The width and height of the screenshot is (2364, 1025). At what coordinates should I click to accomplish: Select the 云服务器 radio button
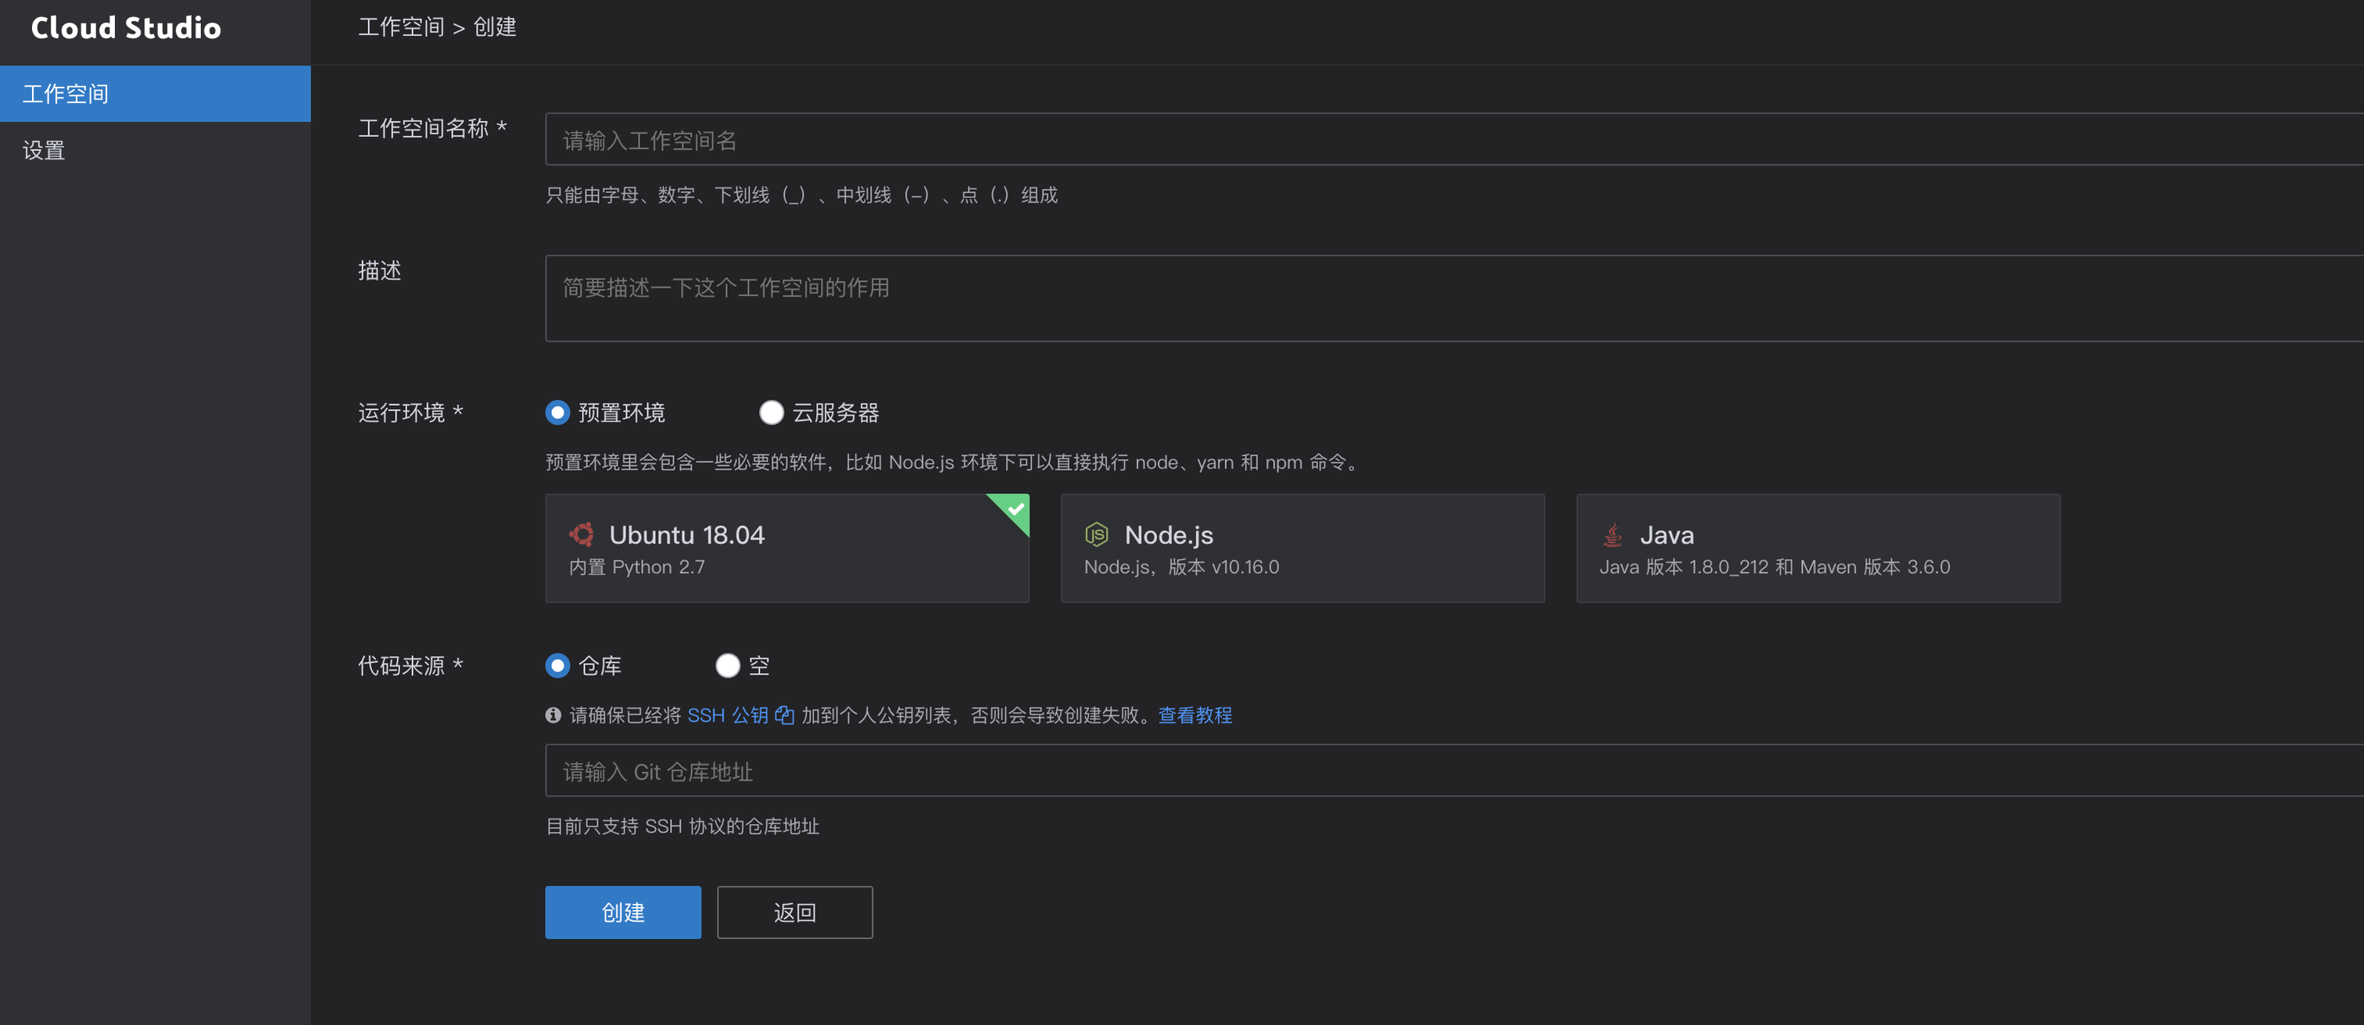(x=771, y=413)
